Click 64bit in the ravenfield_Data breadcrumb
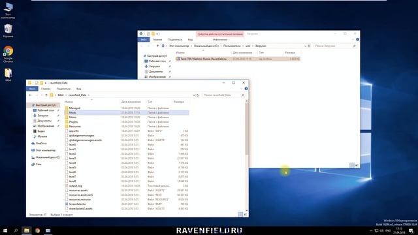The height and width of the screenshot is (235, 418). click(61, 95)
